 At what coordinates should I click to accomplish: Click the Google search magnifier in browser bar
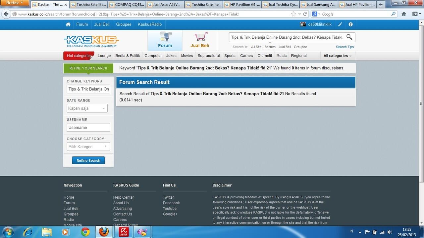[x=394, y=14]
